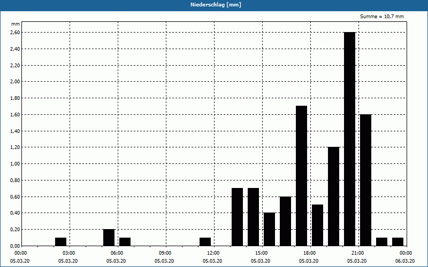Click the small bar just before 03:00
The image size is (428, 267).
[60, 242]
